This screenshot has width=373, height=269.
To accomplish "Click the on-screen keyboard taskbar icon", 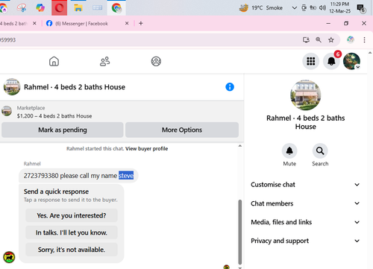I will pyautogui.click(x=97, y=8).
